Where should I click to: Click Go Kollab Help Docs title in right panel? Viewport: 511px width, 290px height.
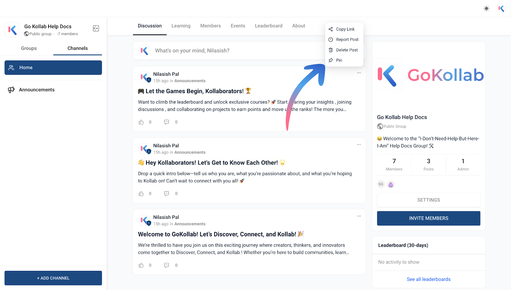(402, 117)
